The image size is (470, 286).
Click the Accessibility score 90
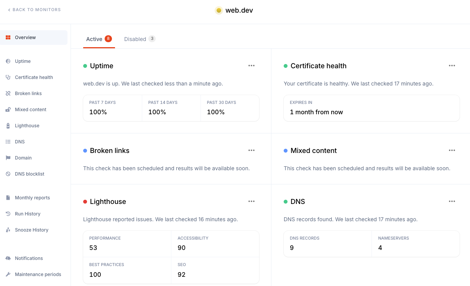[182, 248]
